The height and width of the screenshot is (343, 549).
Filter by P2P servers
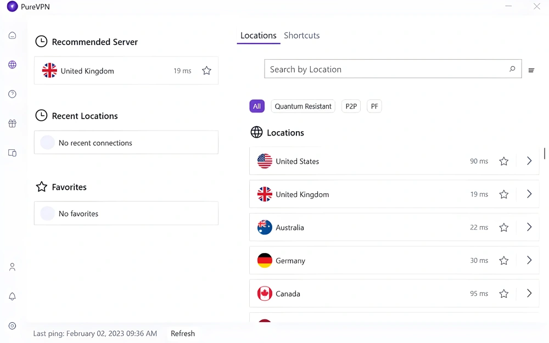(351, 106)
